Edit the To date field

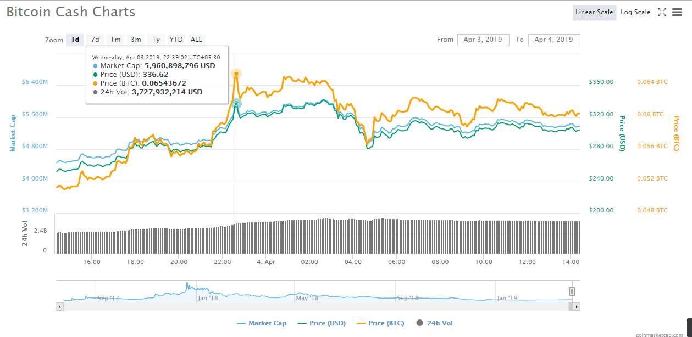[554, 40]
